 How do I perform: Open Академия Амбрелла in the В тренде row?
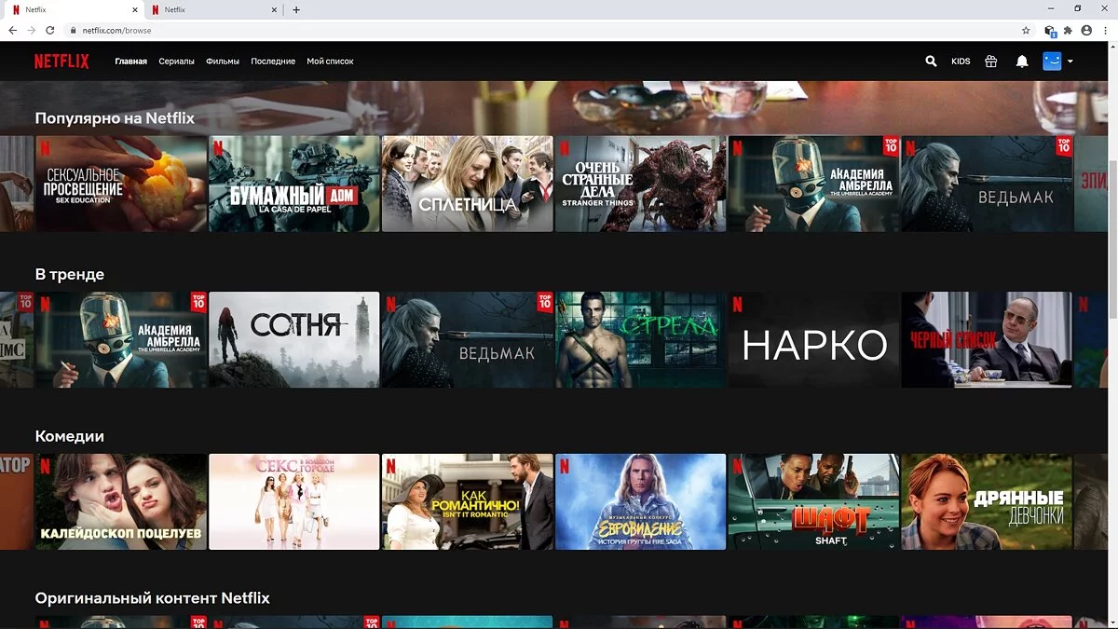click(x=121, y=340)
